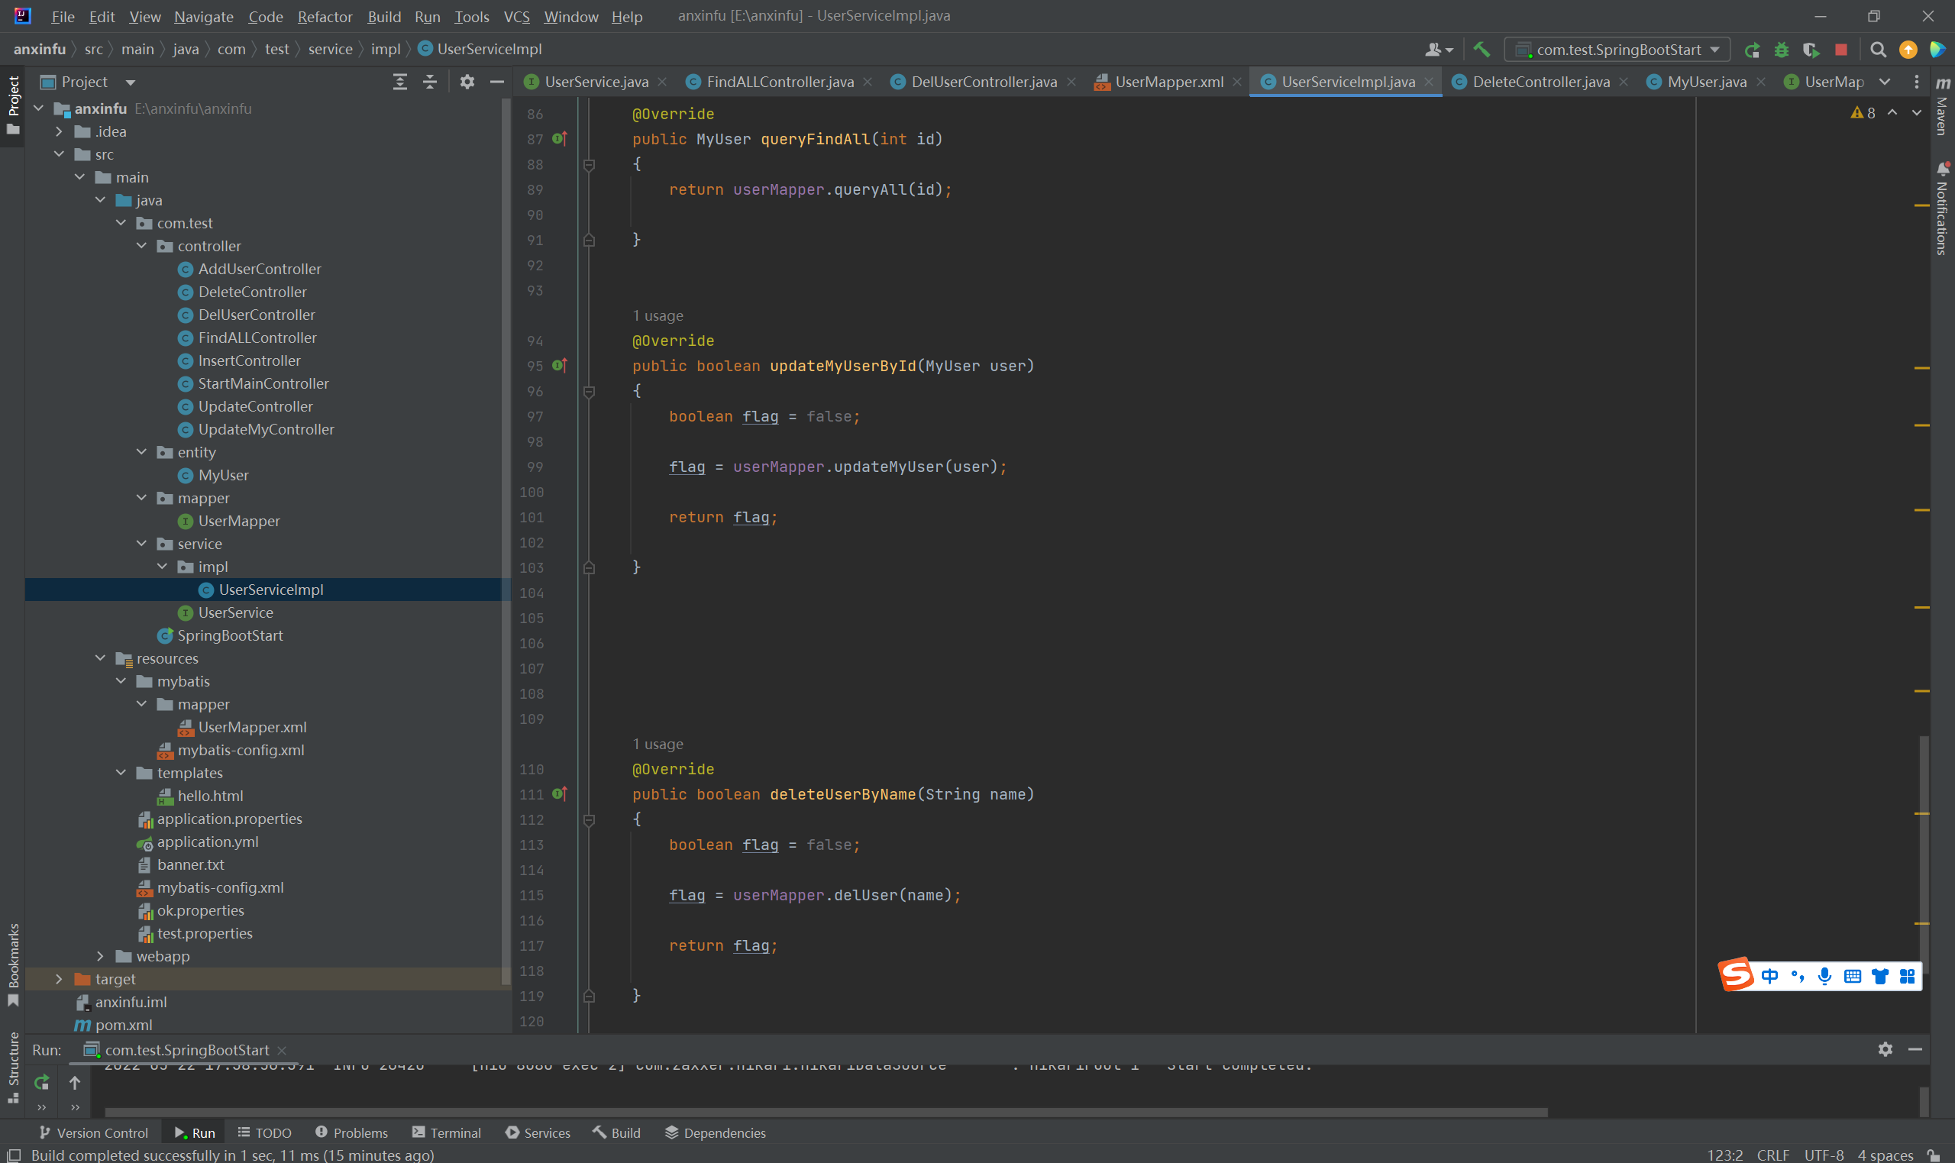Stop the running application
The image size is (1955, 1163).
click(x=1840, y=50)
